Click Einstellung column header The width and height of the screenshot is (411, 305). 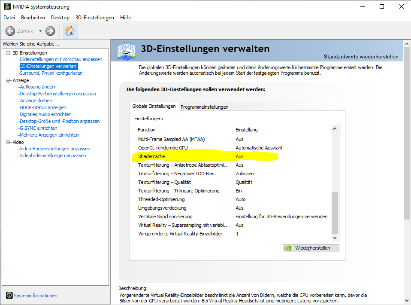pyautogui.click(x=282, y=130)
